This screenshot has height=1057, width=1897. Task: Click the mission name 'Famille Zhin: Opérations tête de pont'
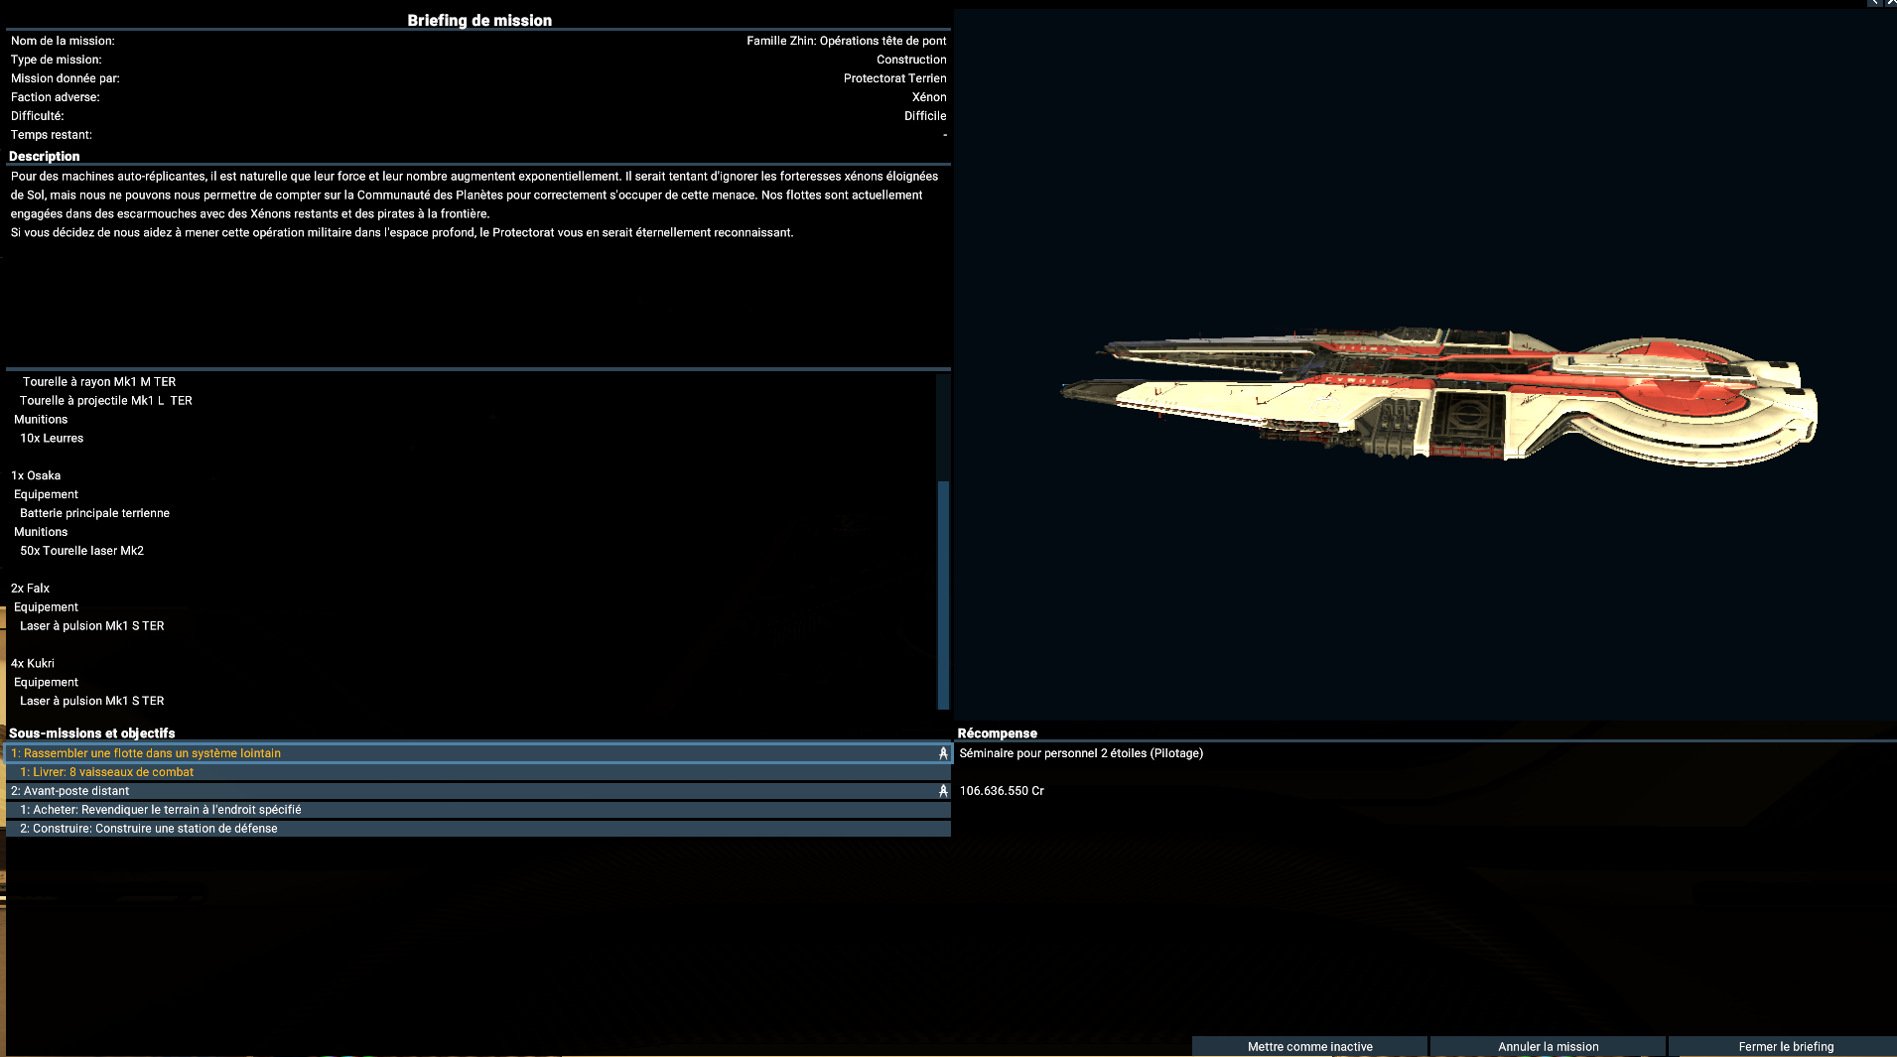[x=847, y=41]
